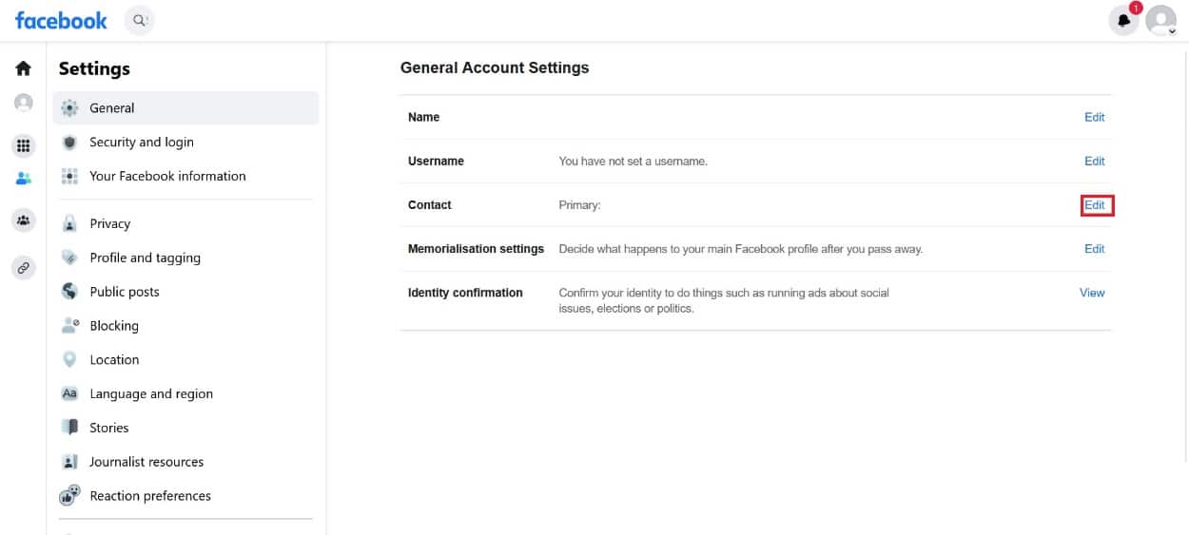The width and height of the screenshot is (1189, 535).
Task: Open the link shortcut icon in left rail
Action: coord(24,268)
